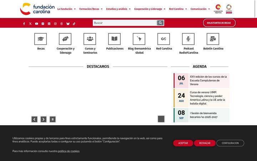
Task: Open Becas graduation cap icon
Action: pos(40,39)
